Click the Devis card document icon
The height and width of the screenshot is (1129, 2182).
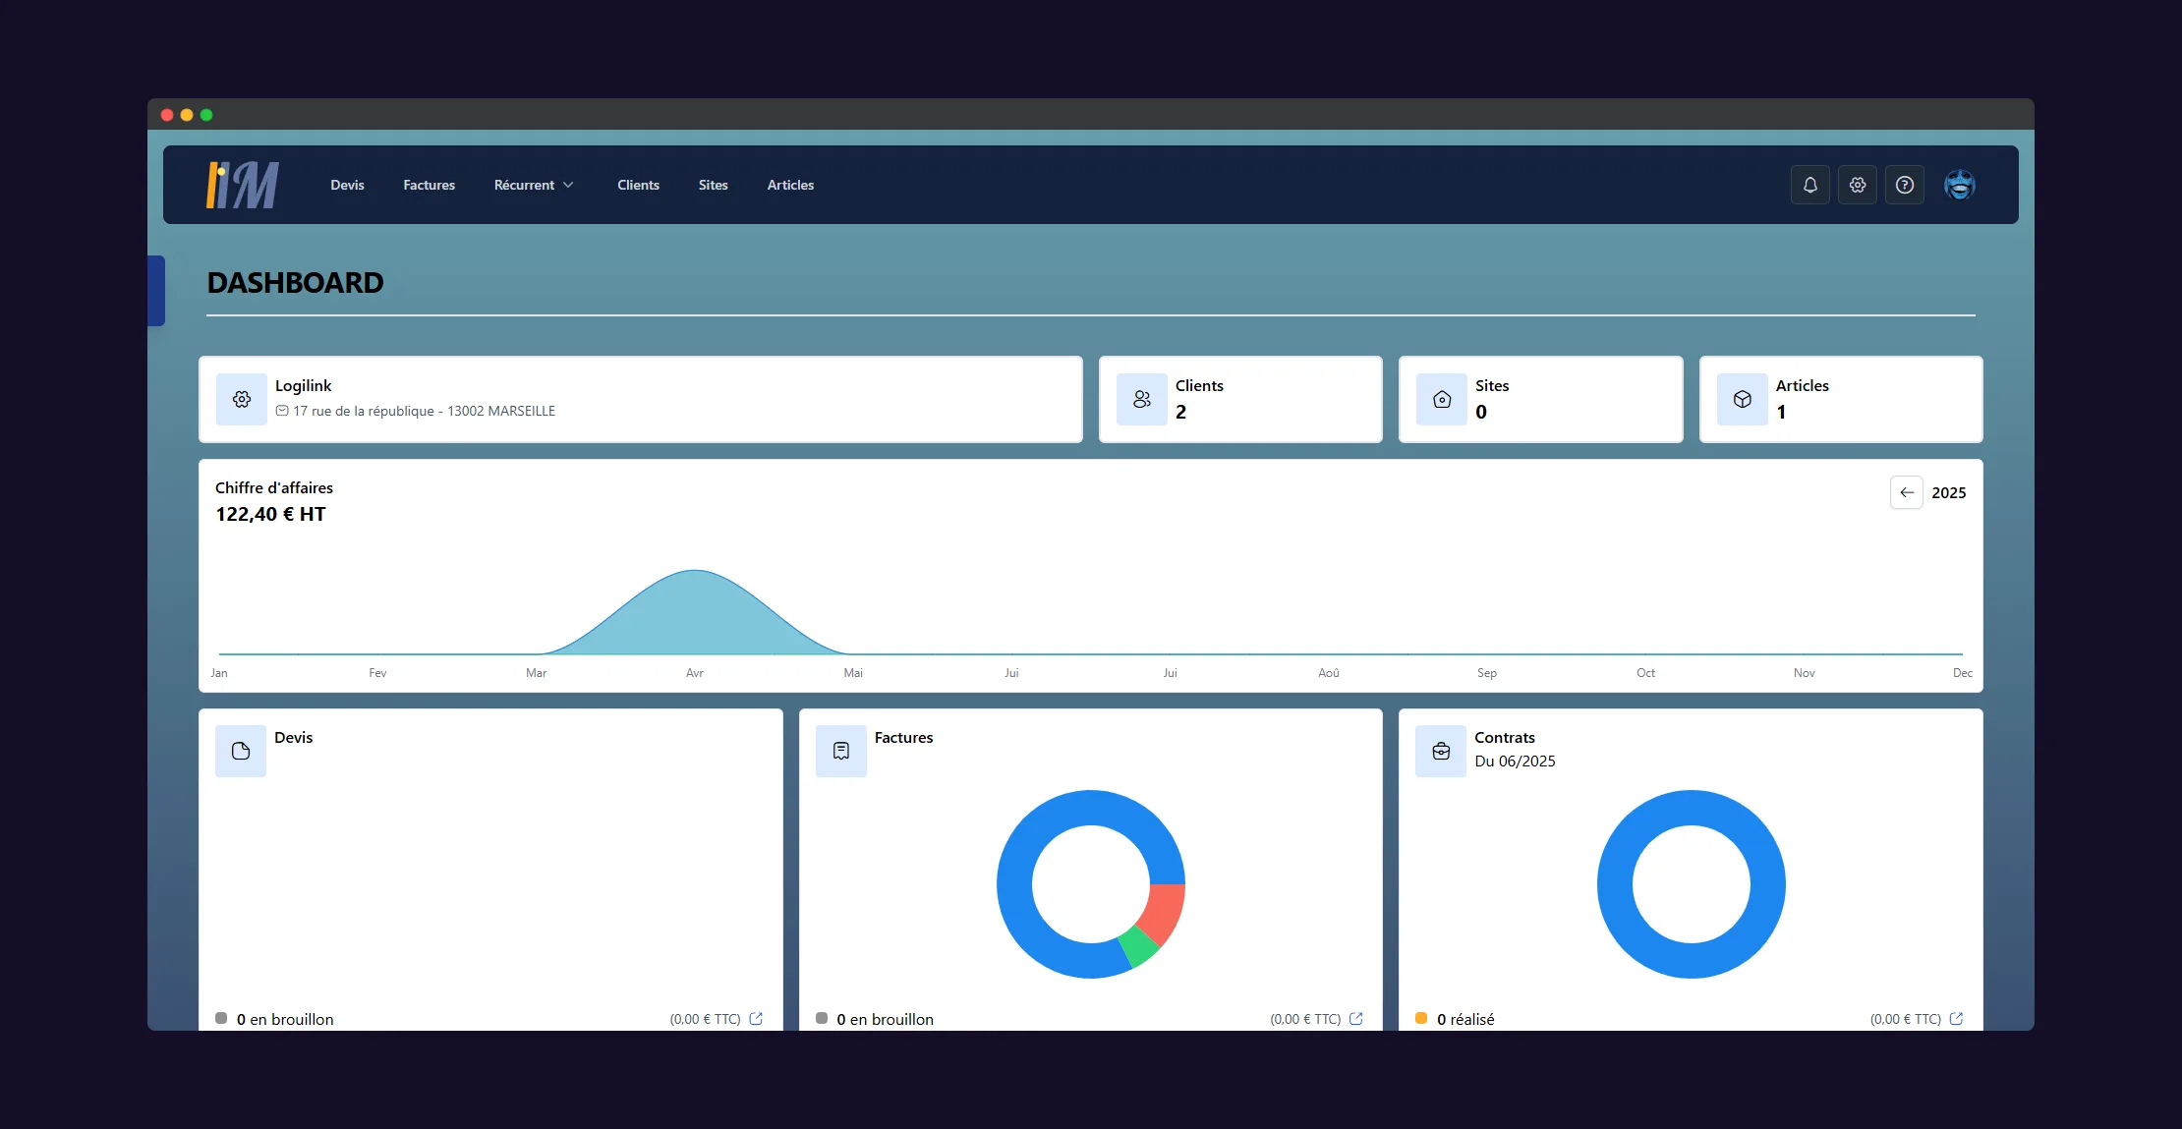[241, 751]
